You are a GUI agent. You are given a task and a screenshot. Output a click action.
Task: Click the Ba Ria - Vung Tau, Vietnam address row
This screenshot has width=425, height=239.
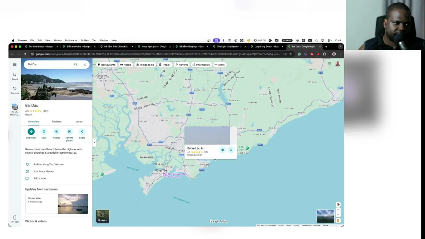57,164
